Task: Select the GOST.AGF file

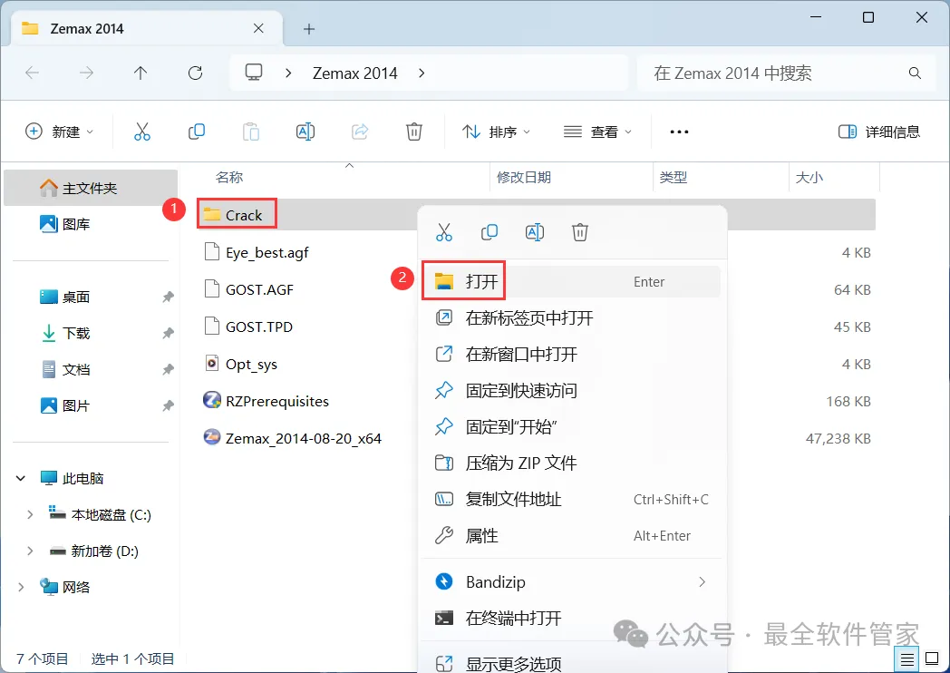Action: 249,290
